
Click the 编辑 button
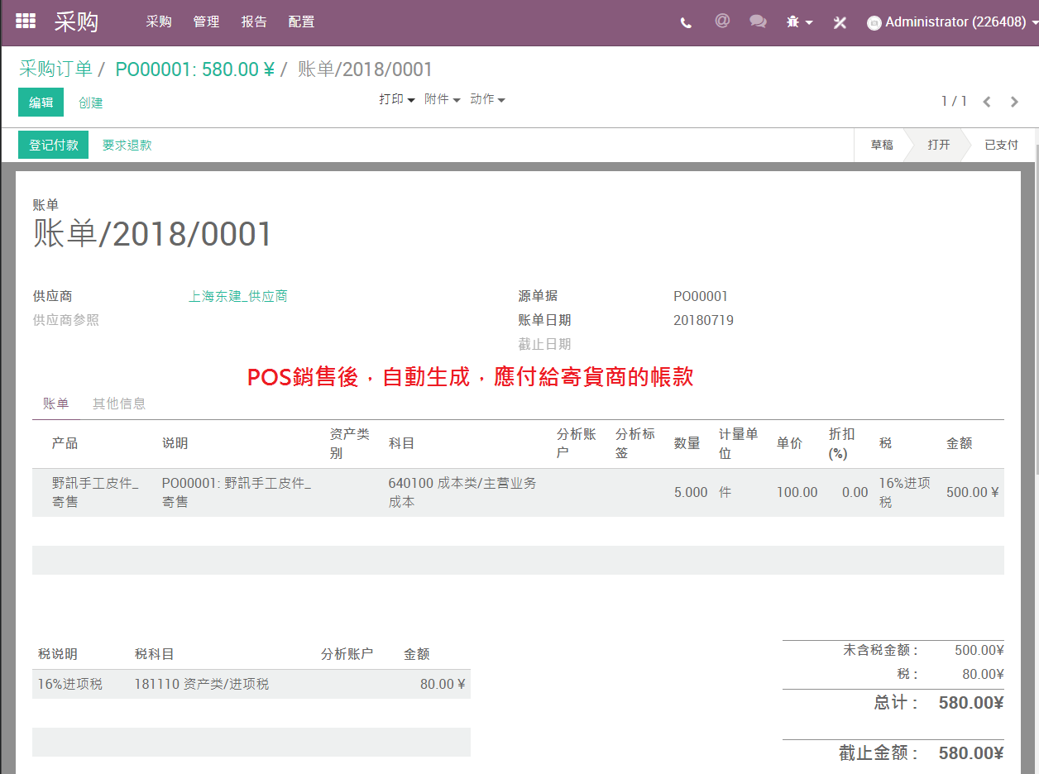tap(41, 103)
